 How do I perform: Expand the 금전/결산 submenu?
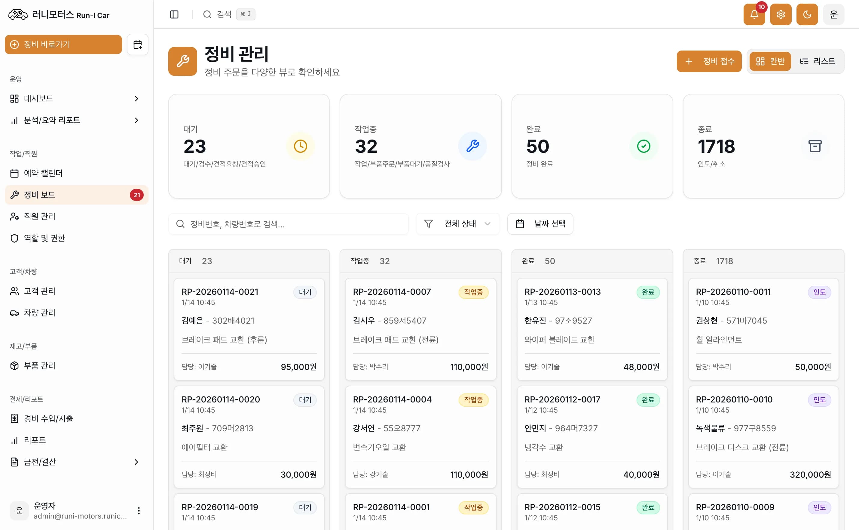click(136, 462)
